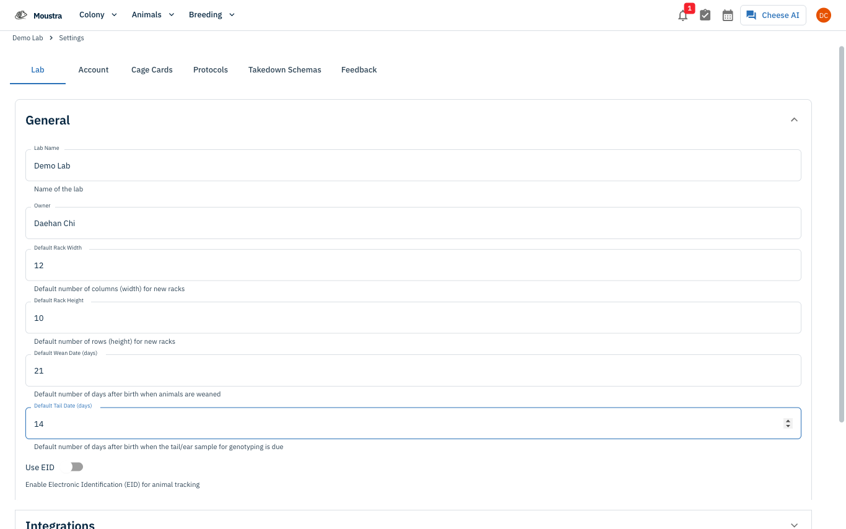Image resolution: width=846 pixels, height=529 pixels.
Task: Switch to the Takedown Schemas tab
Action: pyautogui.click(x=285, y=70)
